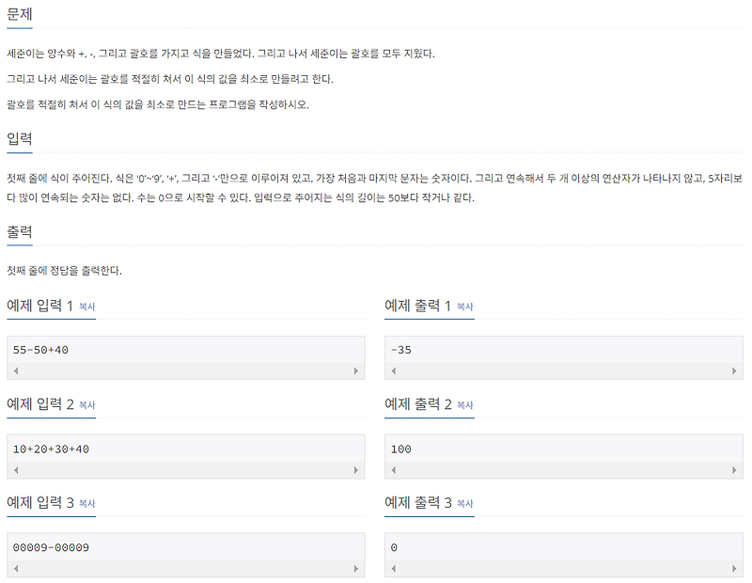The width and height of the screenshot is (752, 583).
Task: Click right scroll arrow under 10+20+30+40
Action: point(356,470)
